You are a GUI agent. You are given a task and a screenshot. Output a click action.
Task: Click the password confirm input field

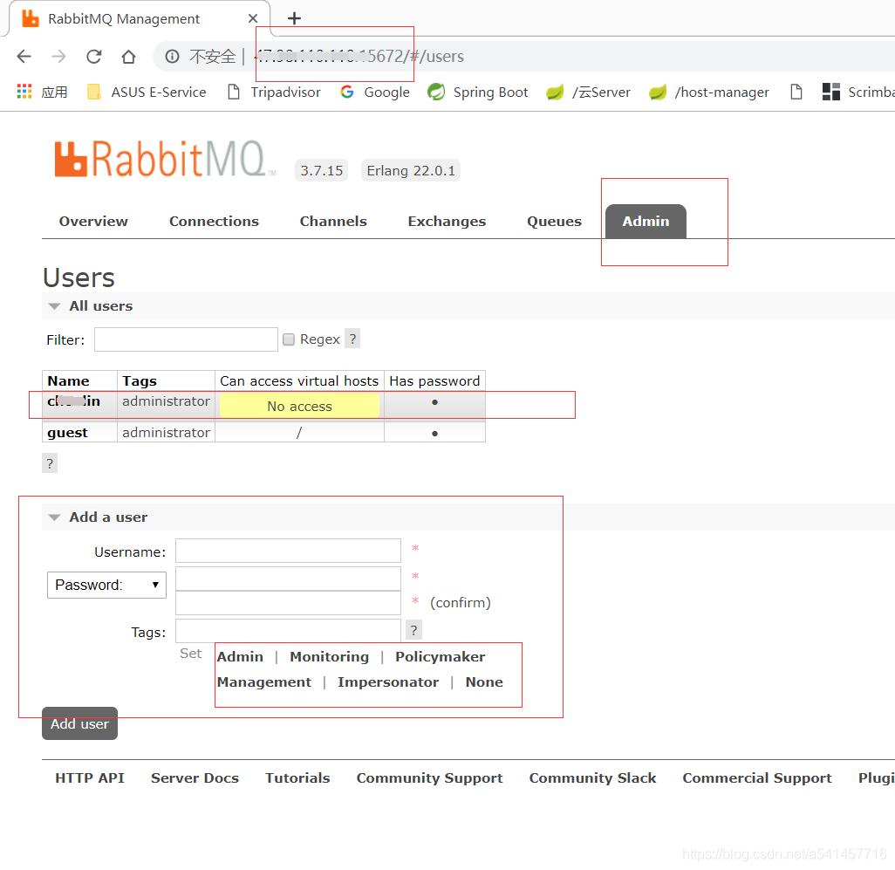coord(288,603)
